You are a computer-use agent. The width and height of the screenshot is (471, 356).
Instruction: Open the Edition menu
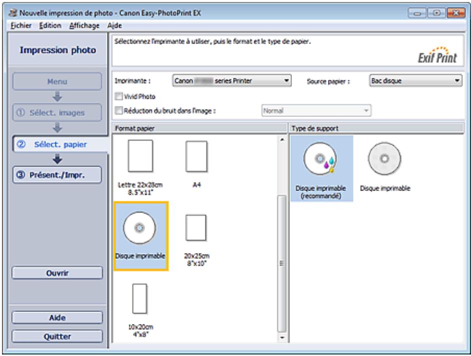50,25
